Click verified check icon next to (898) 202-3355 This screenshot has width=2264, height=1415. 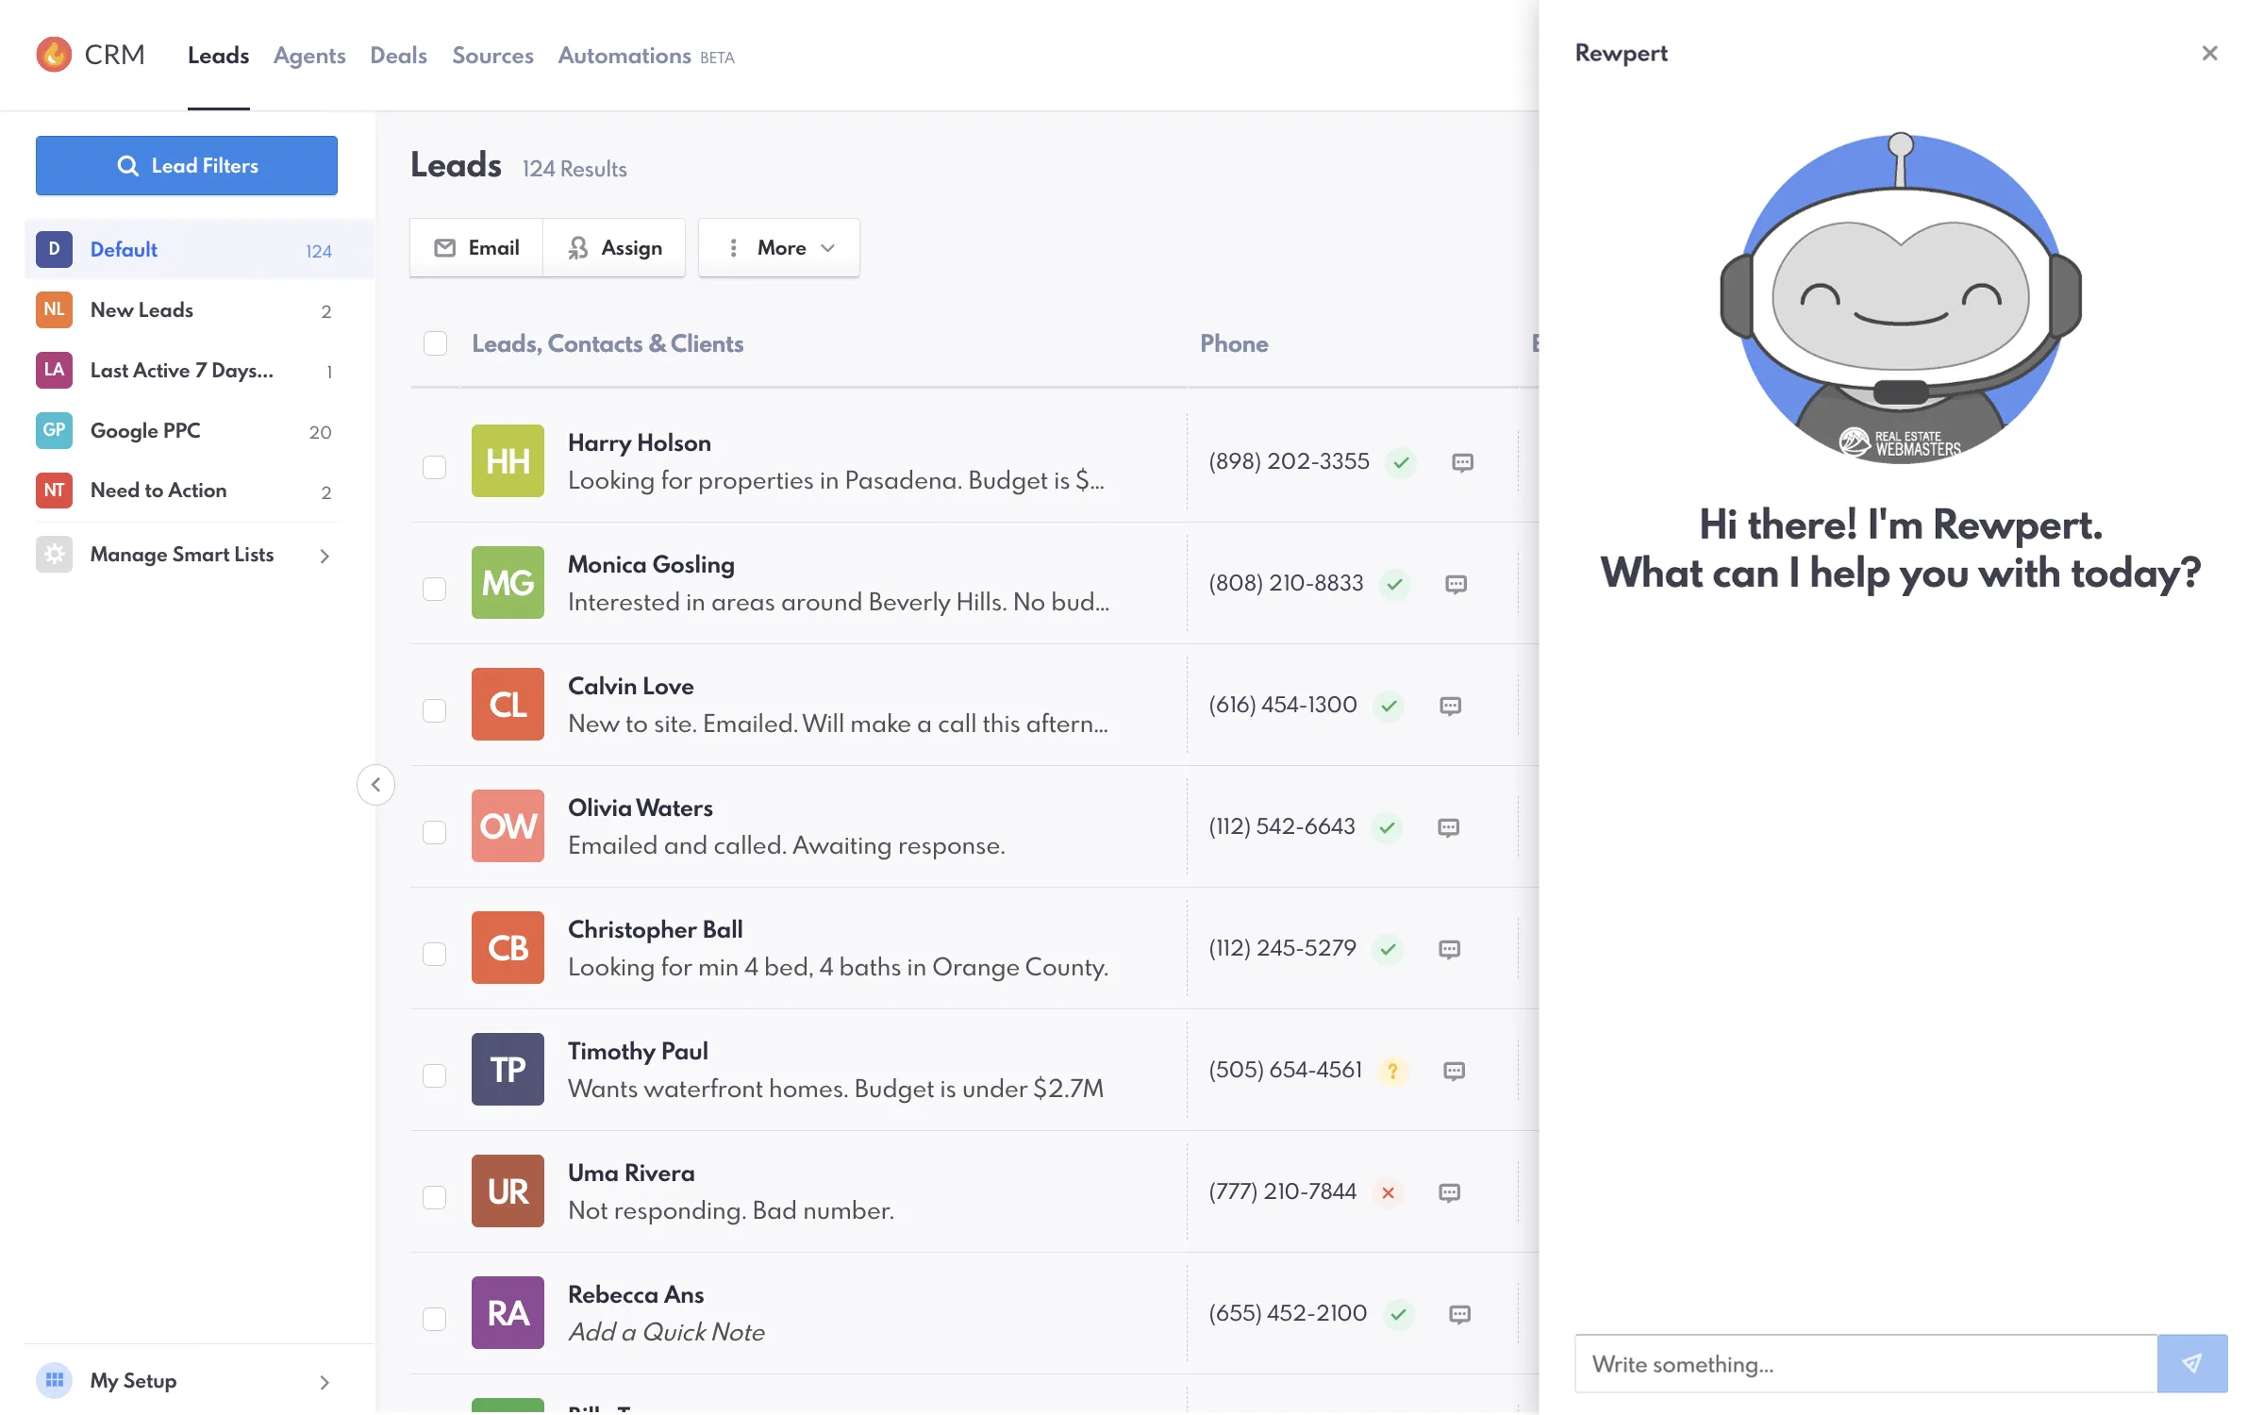1401,462
